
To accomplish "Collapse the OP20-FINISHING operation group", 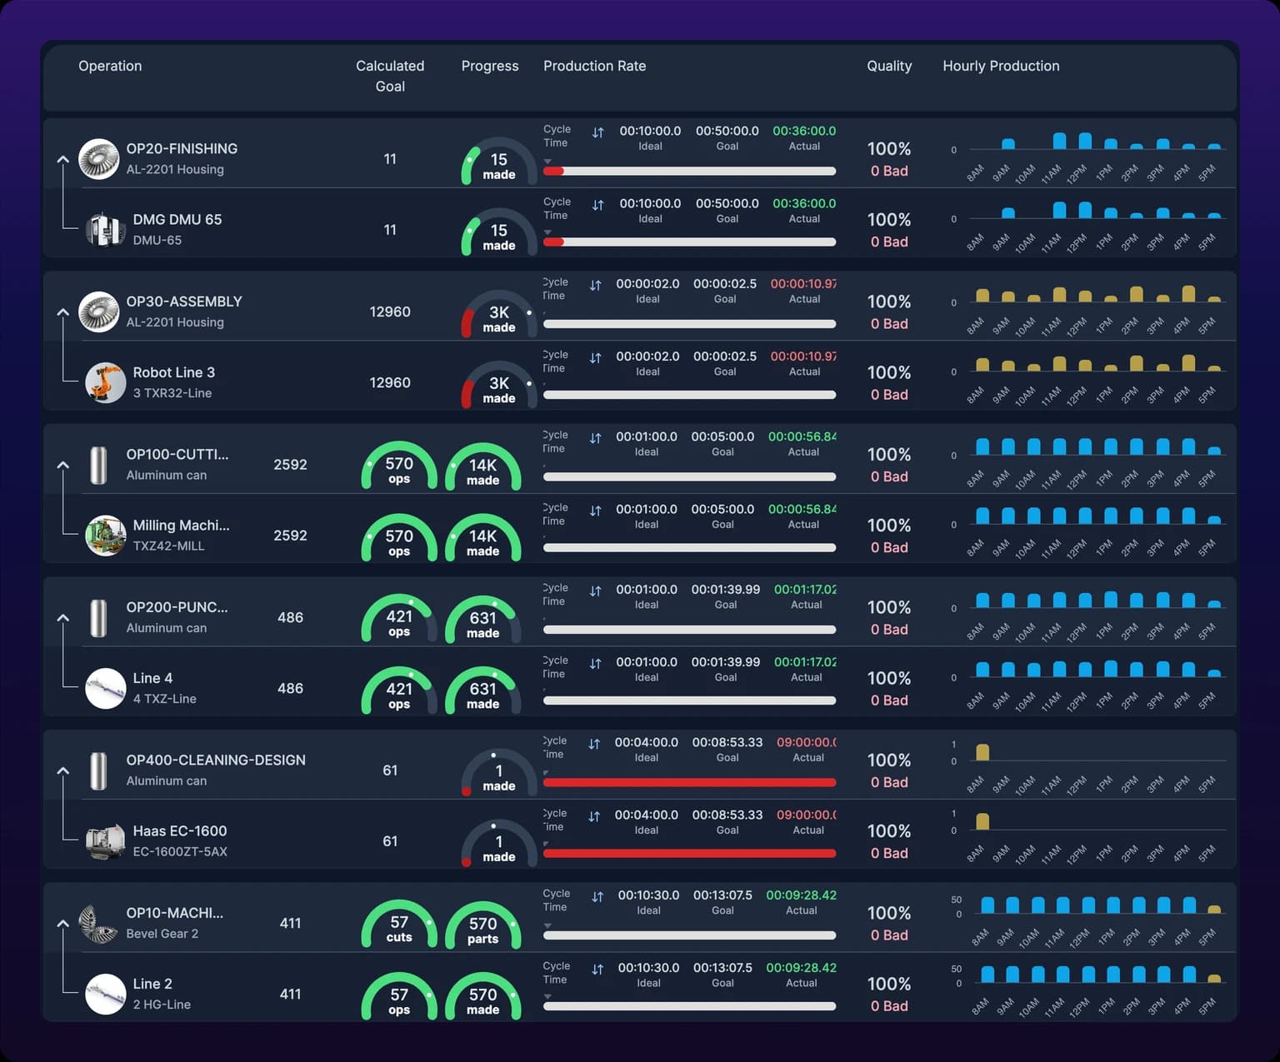I will 62,158.
